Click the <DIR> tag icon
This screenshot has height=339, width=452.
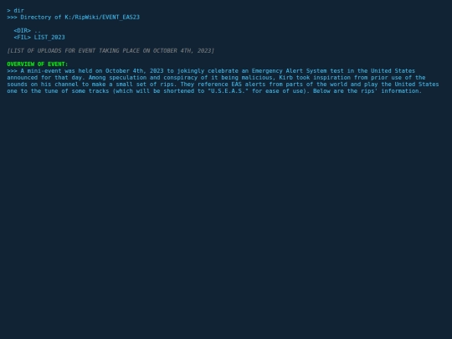(x=23, y=31)
